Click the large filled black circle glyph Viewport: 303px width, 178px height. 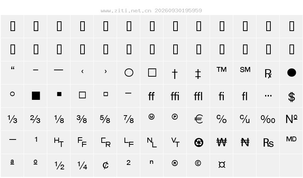pos(292,73)
